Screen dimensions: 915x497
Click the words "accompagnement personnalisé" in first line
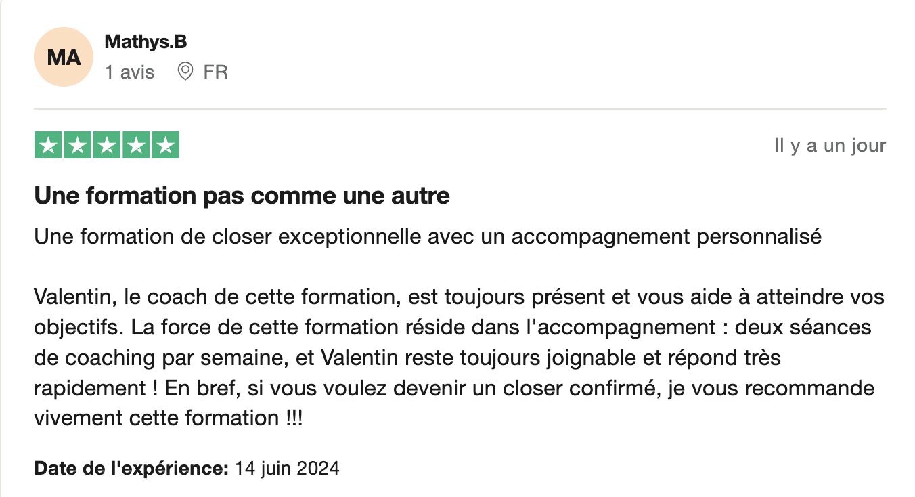click(667, 237)
